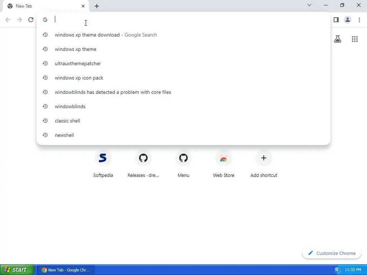
Task: Choose the plain windowblinds suggestion
Action: [183, 106]
